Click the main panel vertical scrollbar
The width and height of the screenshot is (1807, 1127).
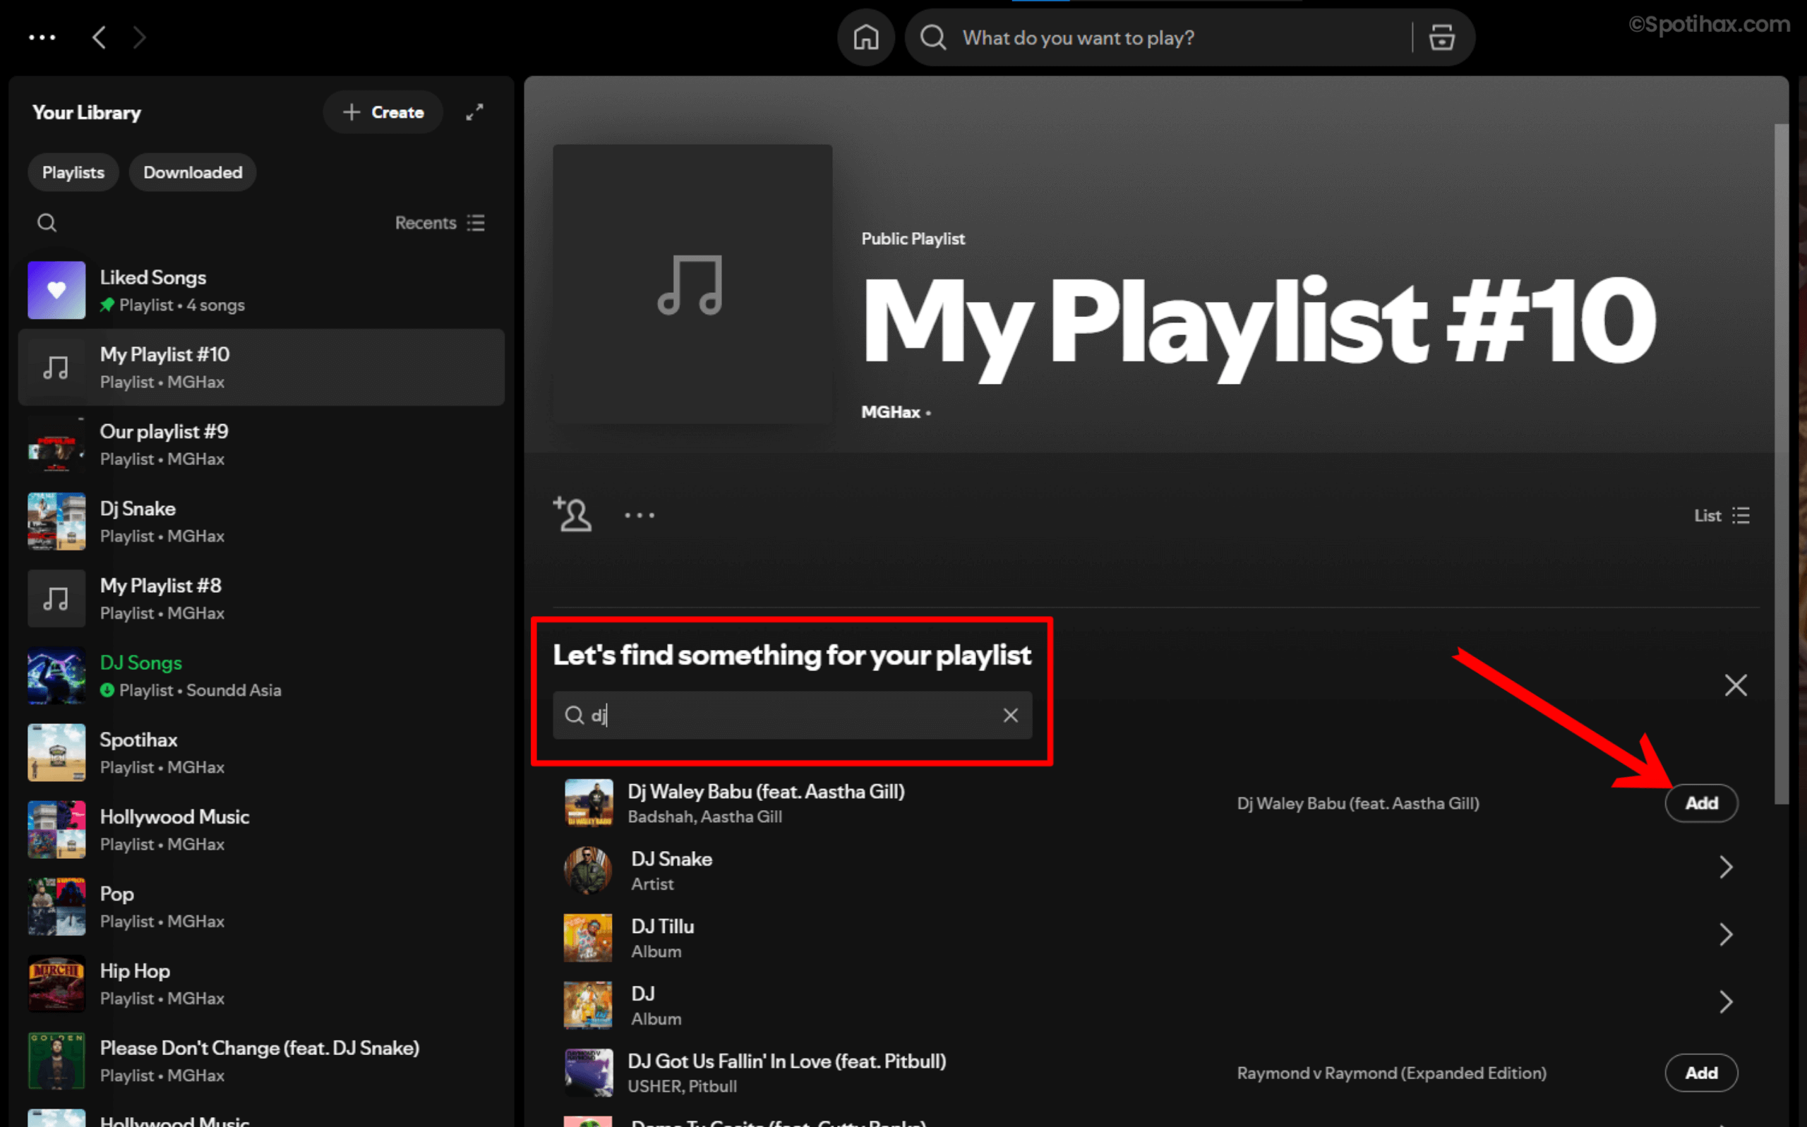(x=1781, y=462)
